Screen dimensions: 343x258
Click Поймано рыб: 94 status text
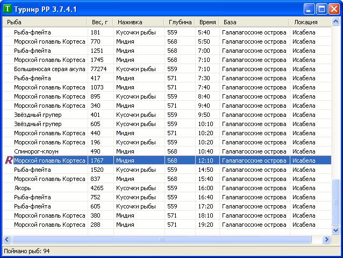pos(27,251)
